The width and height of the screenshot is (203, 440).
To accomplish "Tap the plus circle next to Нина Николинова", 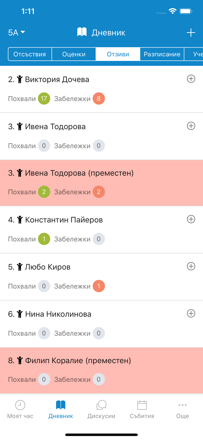I will point(191,313).
